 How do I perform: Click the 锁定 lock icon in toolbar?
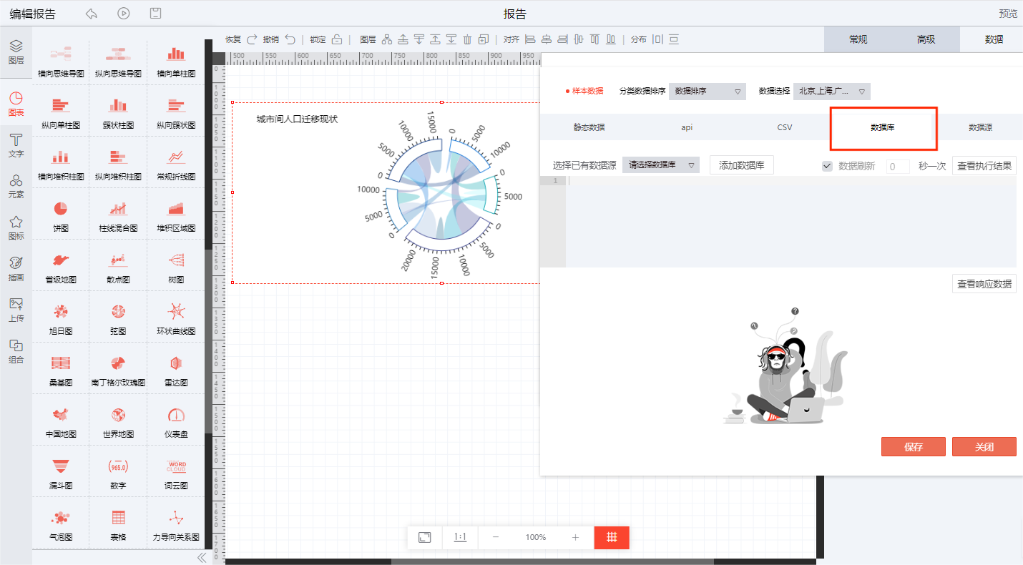point(337,39)
